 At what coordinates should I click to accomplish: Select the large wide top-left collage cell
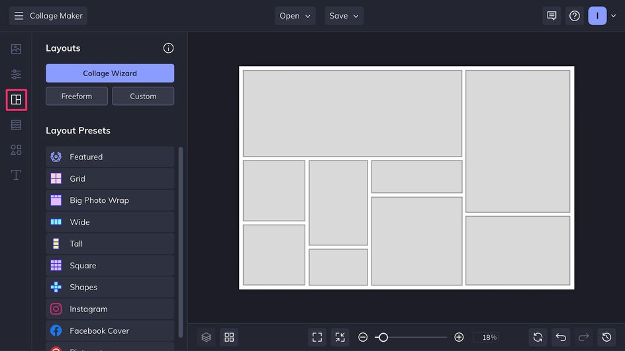352,114
